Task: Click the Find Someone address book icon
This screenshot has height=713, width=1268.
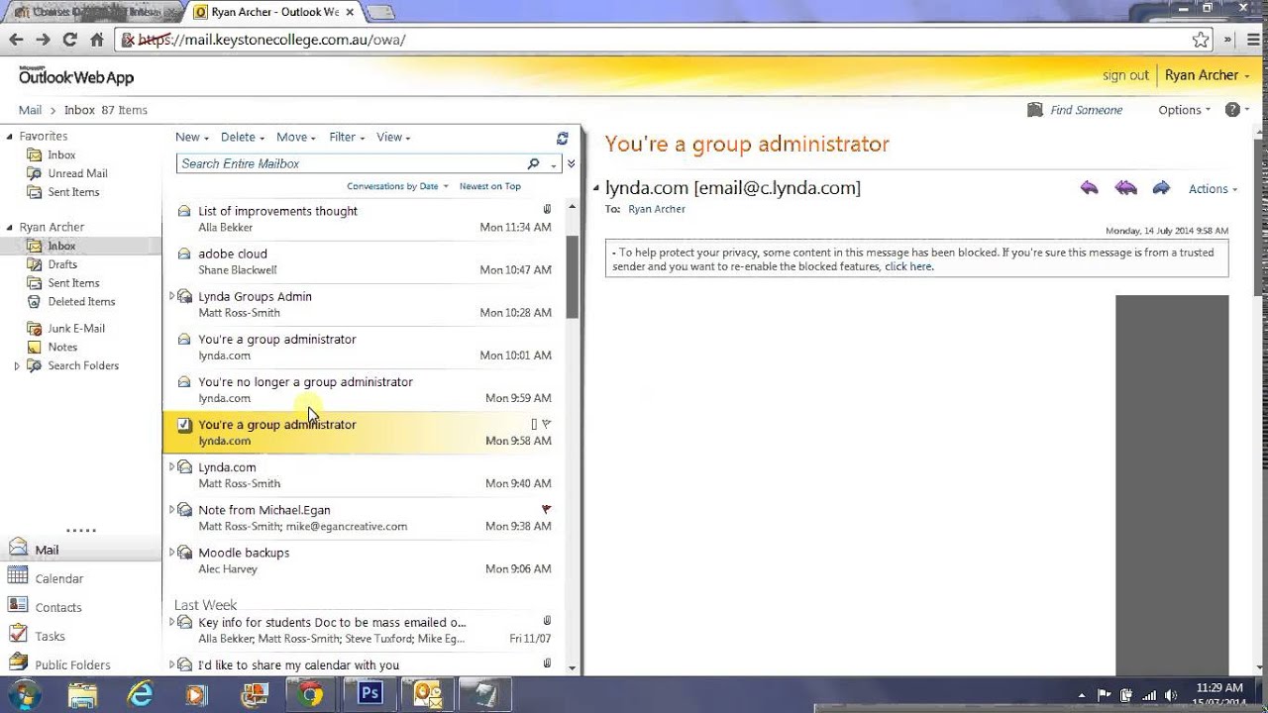Action: coord(1035,110)
